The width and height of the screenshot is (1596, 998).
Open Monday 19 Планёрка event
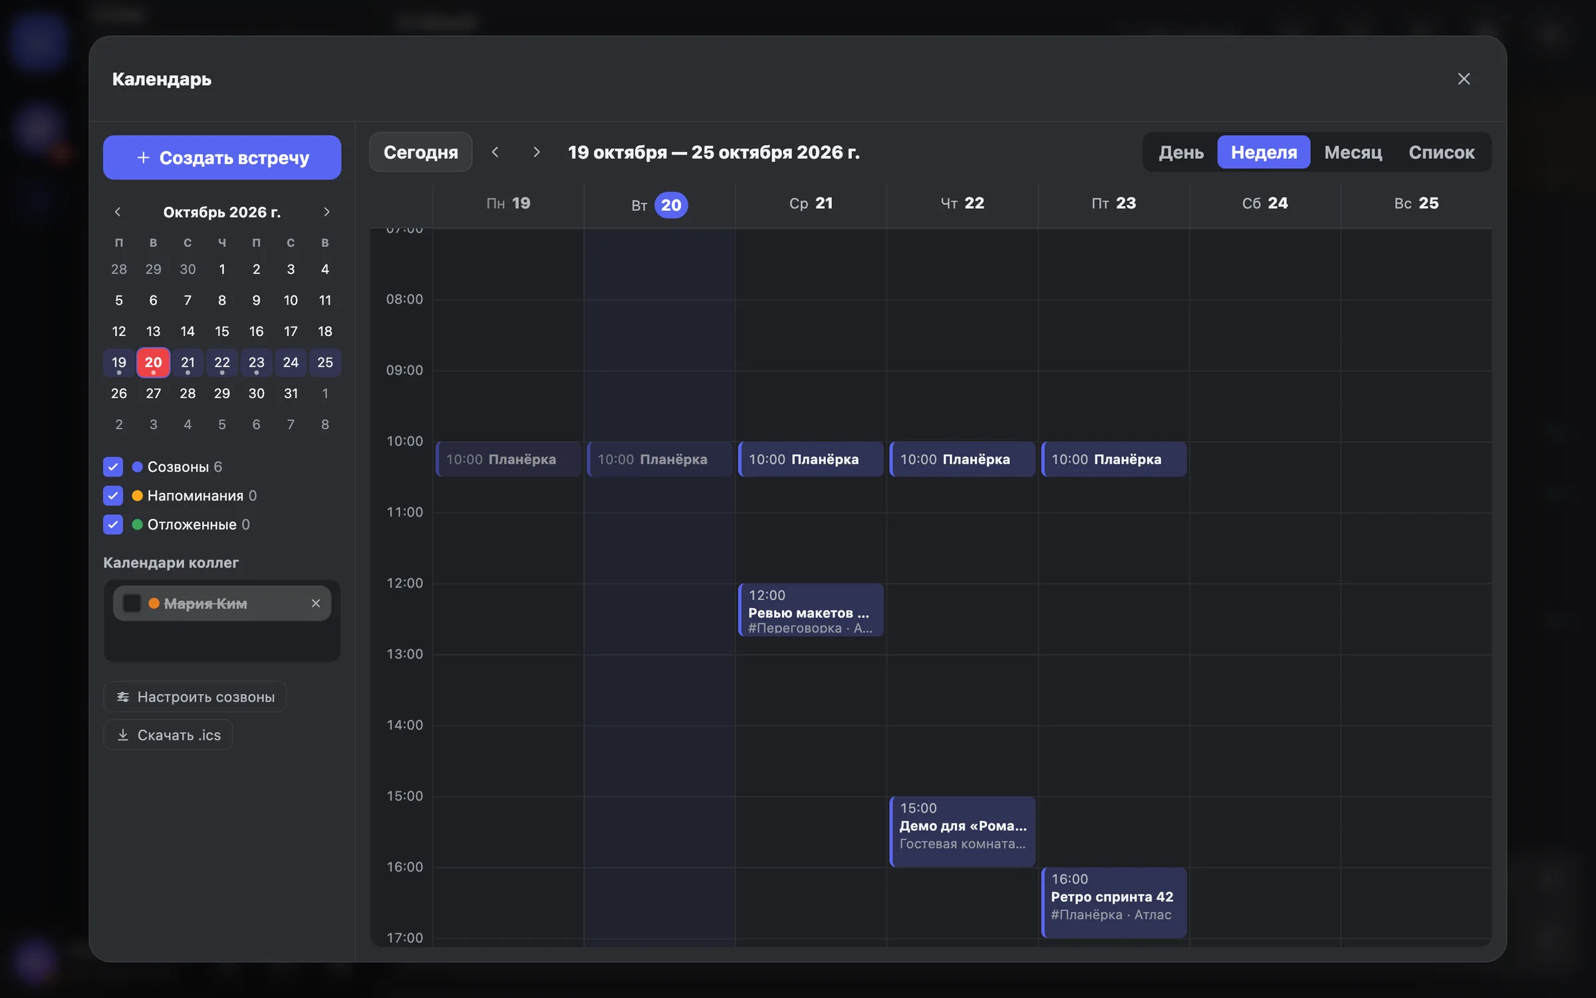509,459
